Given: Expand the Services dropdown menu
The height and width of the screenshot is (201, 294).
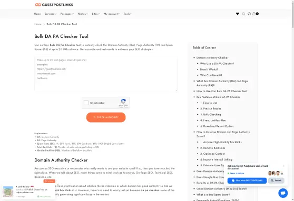Looking at the screenshot, I should pos(51,14).
